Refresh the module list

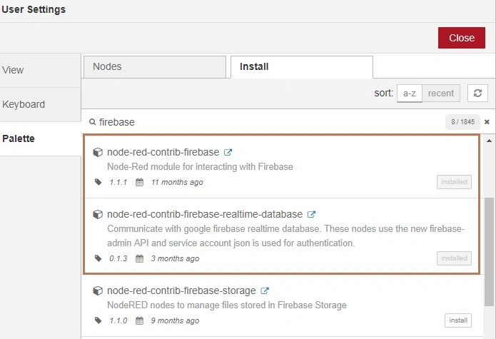coord(477,93)
